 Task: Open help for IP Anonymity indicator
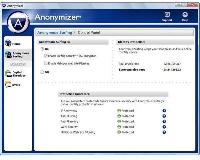(x=164, y=111)
